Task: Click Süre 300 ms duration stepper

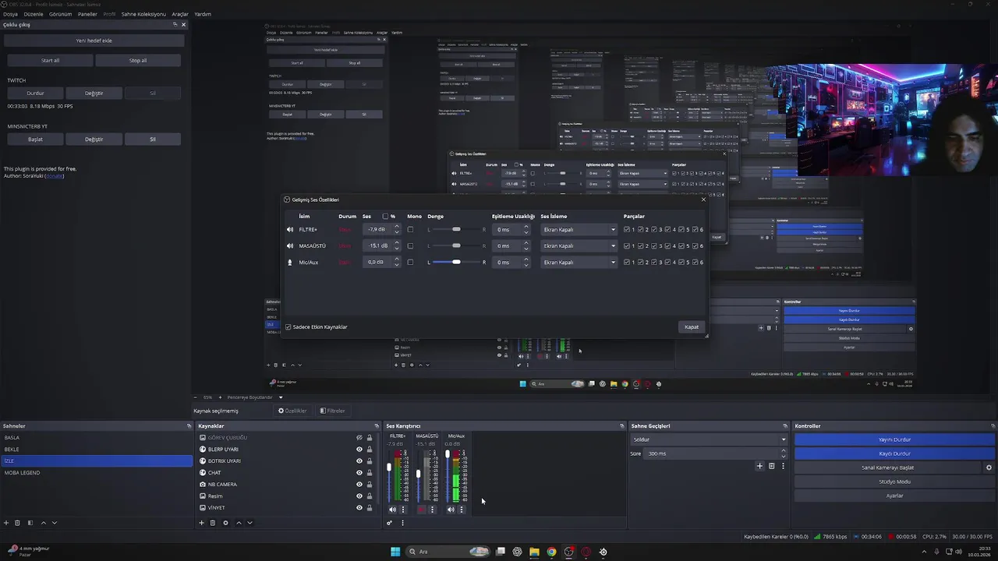Action: (x=783, y=453)
